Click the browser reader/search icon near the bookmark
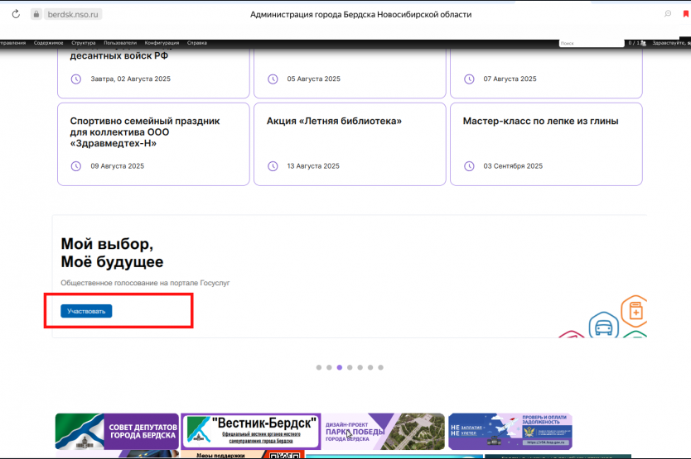Viewport: 691px width, 459px height. 668,14
